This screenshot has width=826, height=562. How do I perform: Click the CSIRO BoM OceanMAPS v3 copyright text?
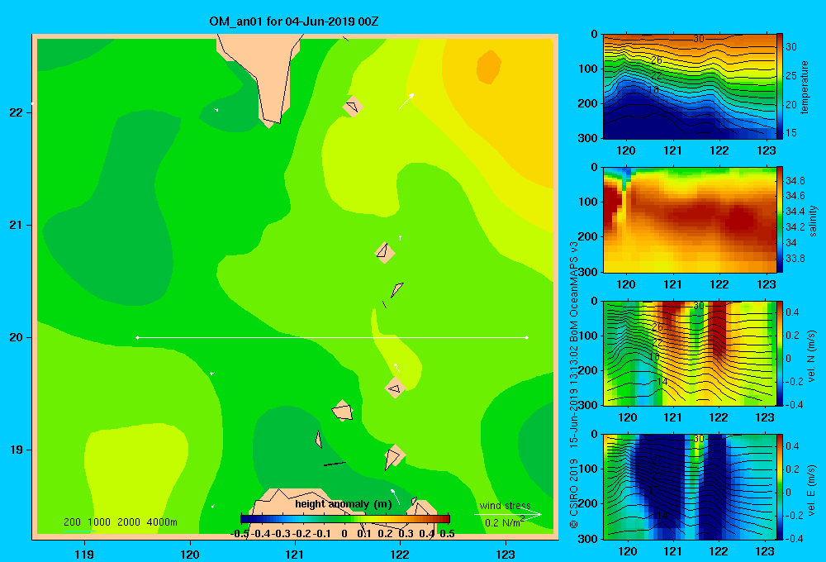click(x=574, y=384)
